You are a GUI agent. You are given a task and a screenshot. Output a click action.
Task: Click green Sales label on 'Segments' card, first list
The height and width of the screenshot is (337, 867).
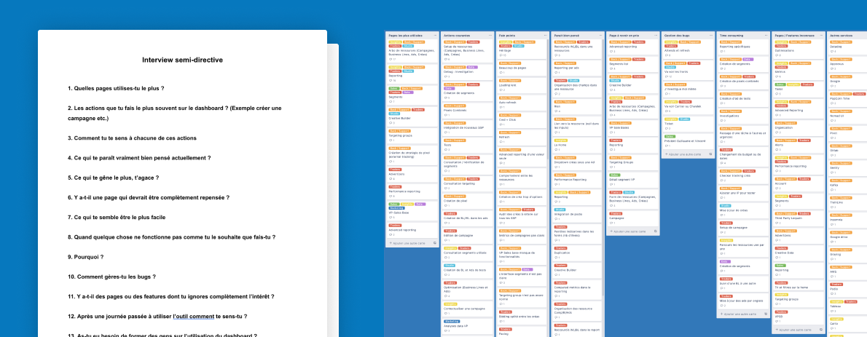[x=393, y=88]
